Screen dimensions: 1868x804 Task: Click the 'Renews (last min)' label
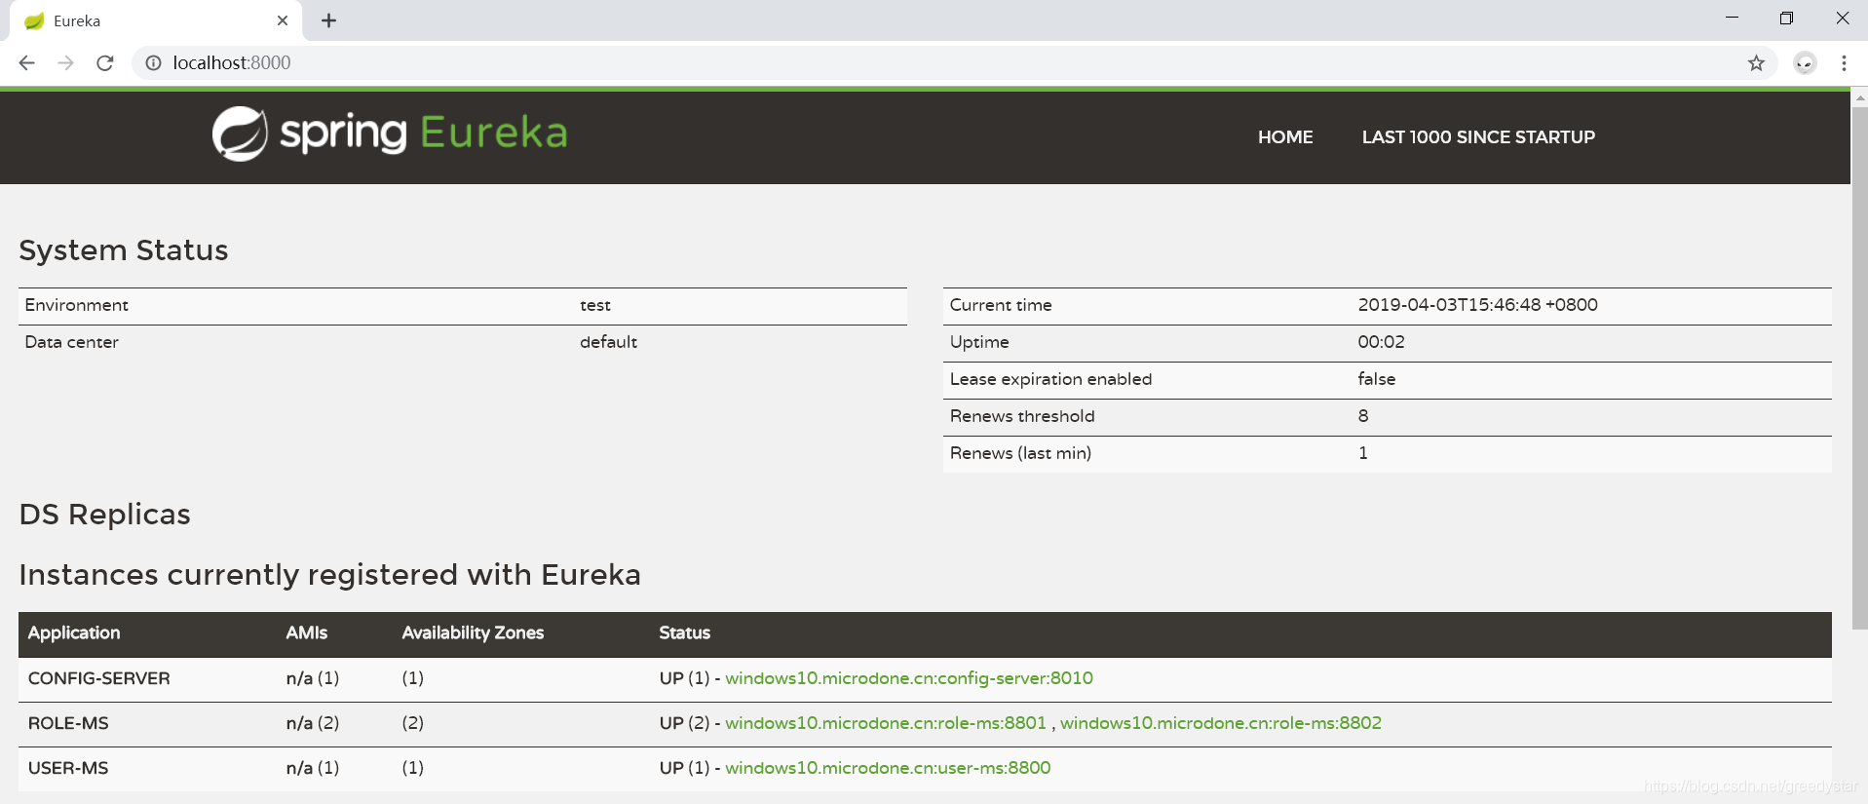(1020, 453)
